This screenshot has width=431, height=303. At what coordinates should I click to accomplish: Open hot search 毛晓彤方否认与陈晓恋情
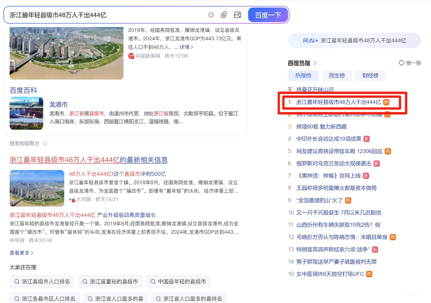tap(342, 237)
